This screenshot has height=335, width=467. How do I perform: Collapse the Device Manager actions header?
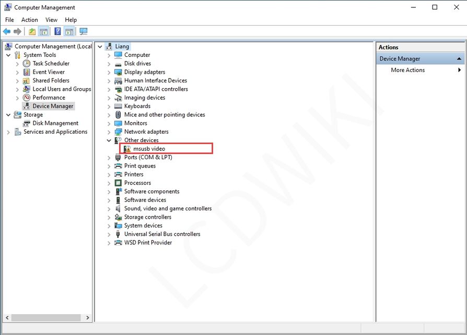click(459, 59)
